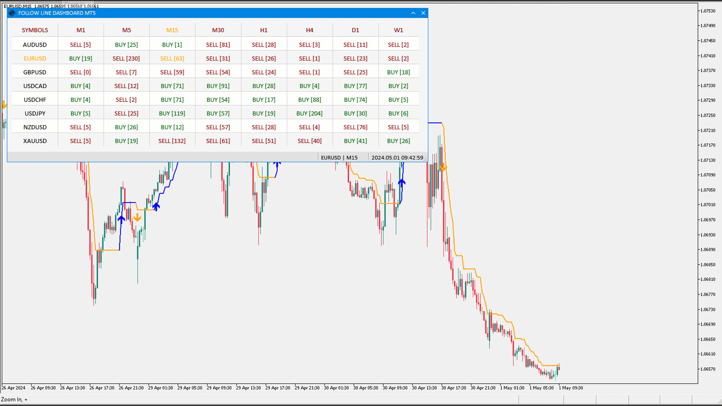
Task: Click the orange down-arrow signal above 26 Apr candles
Action: (x=137, y=217)
